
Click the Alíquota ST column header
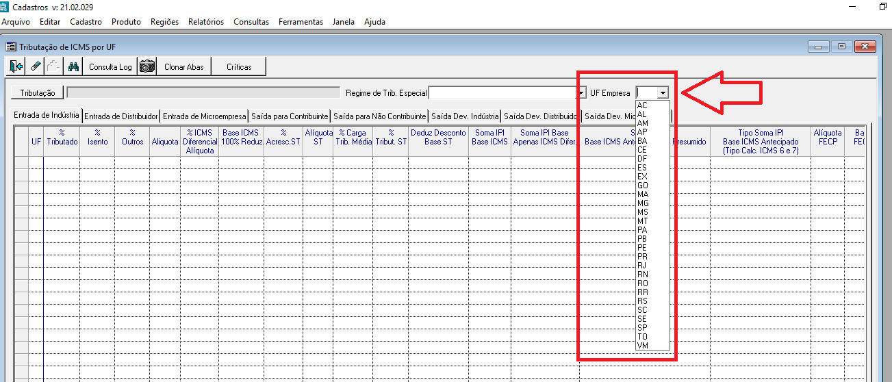pyautogui.click(x=318, y=142)
